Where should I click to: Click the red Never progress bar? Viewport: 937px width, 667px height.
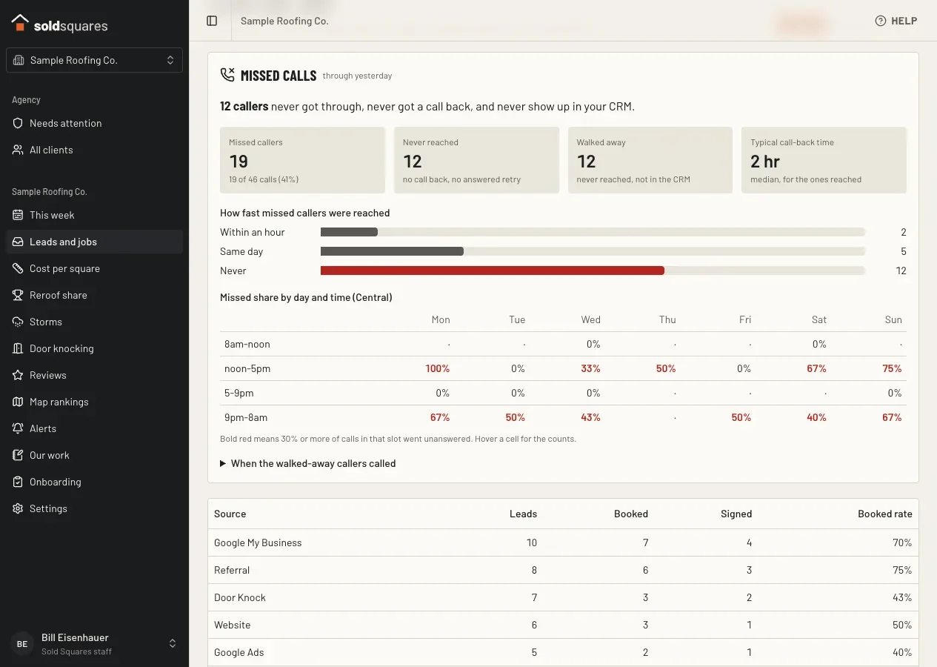click(493, 271)
